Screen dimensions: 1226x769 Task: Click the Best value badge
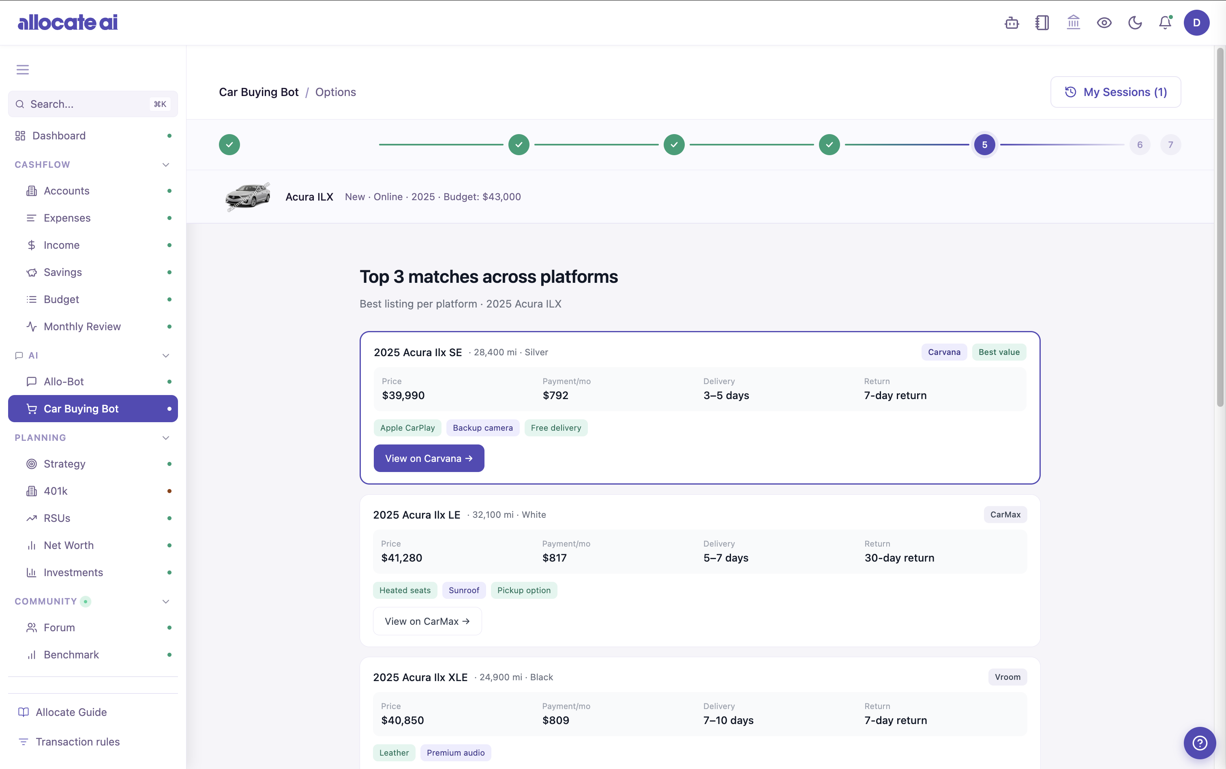coord(999,352)
